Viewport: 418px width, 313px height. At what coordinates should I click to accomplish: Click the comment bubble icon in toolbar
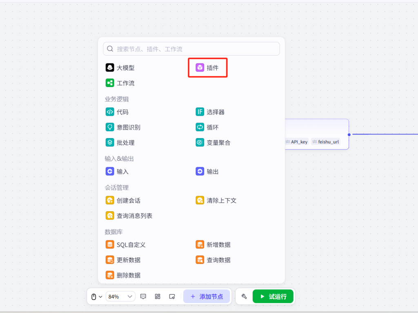[143, 297]
